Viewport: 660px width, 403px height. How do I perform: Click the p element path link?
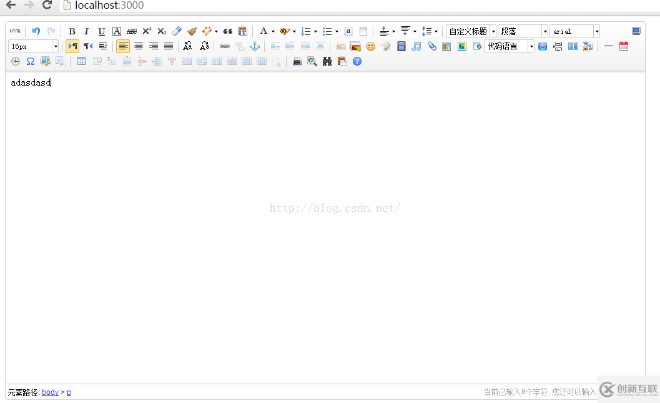(x=69, y=392)
